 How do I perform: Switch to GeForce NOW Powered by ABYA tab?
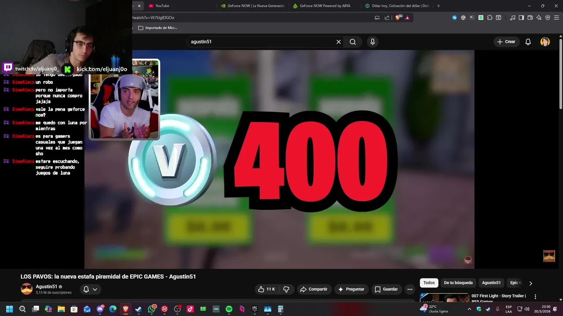325,6
